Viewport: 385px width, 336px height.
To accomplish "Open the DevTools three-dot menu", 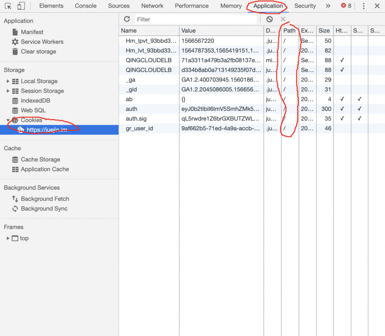I will pos(364,6).
